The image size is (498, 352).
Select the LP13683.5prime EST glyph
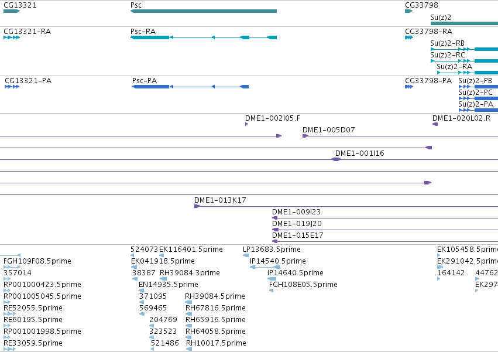[x=246, y=255]
